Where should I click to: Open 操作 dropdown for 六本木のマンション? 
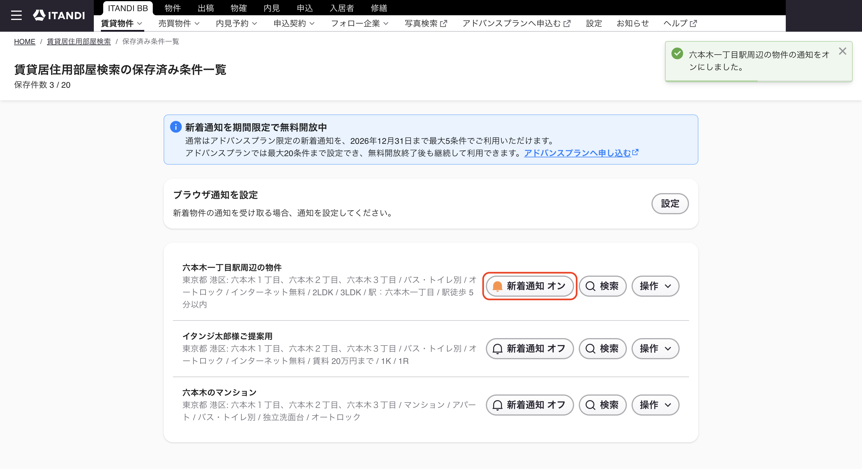point(655,405)
